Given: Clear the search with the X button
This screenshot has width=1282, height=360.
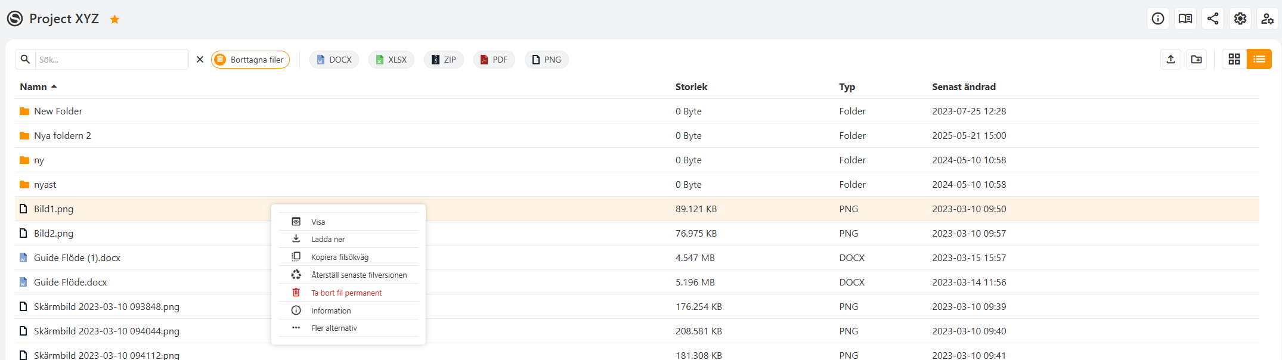Looking at the screenshot, I should click(200, 60).
